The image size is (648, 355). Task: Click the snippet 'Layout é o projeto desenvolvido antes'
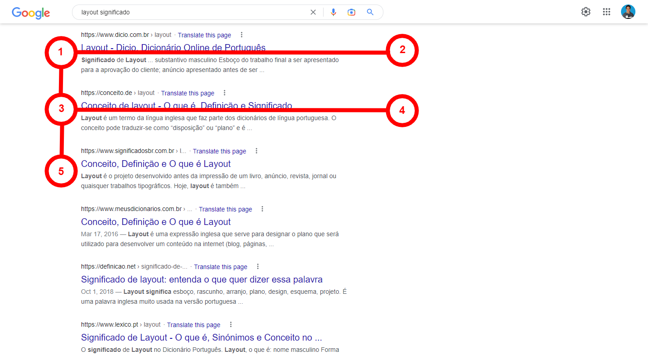209,181
